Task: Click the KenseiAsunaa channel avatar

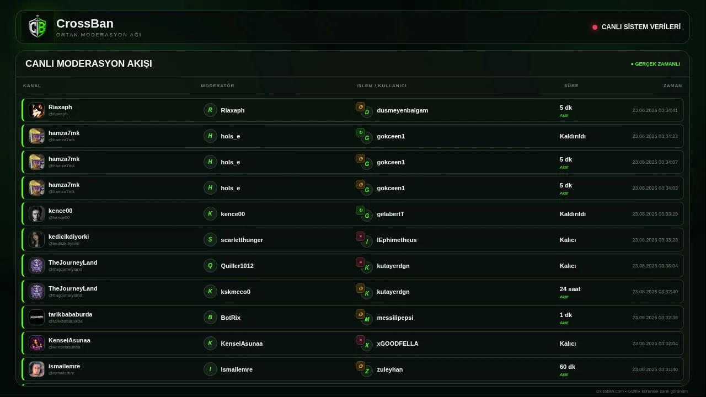Action: 36,344
